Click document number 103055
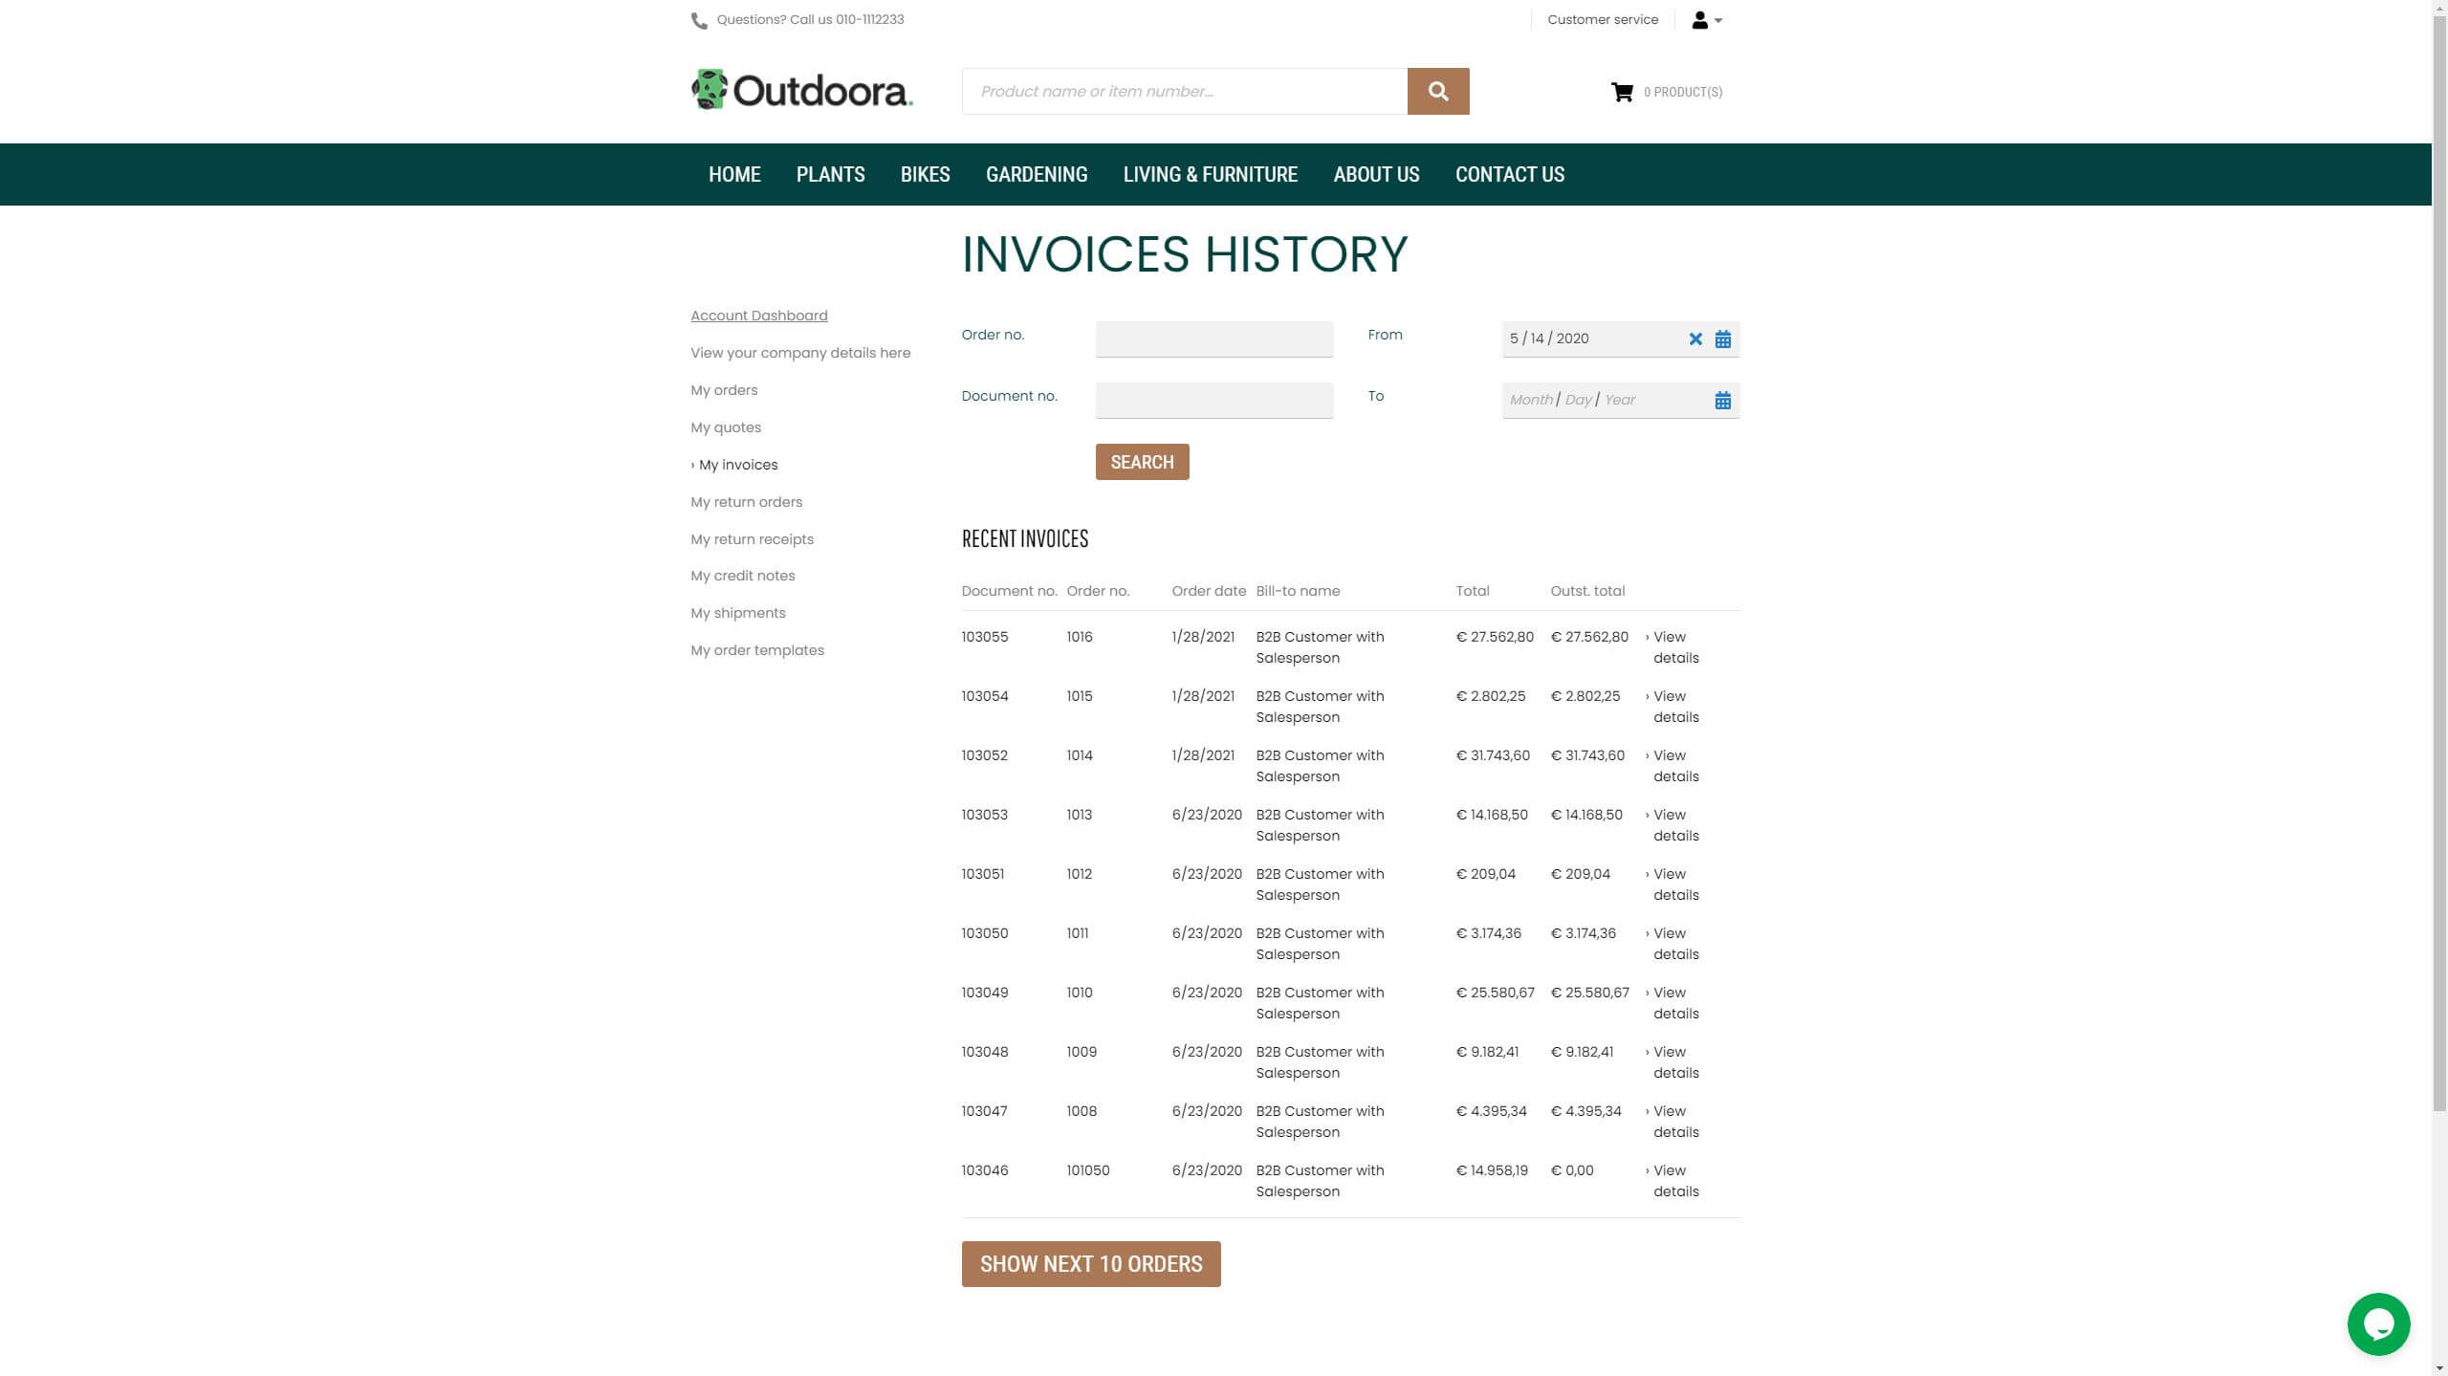 985,637
